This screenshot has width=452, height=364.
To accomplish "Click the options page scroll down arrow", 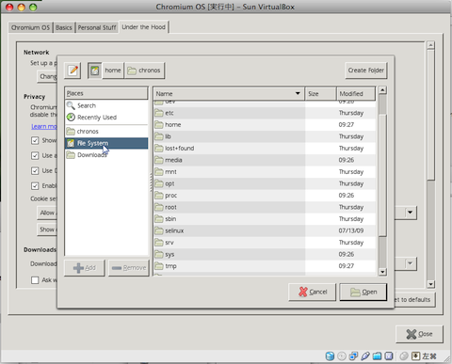I will point(430,284).
